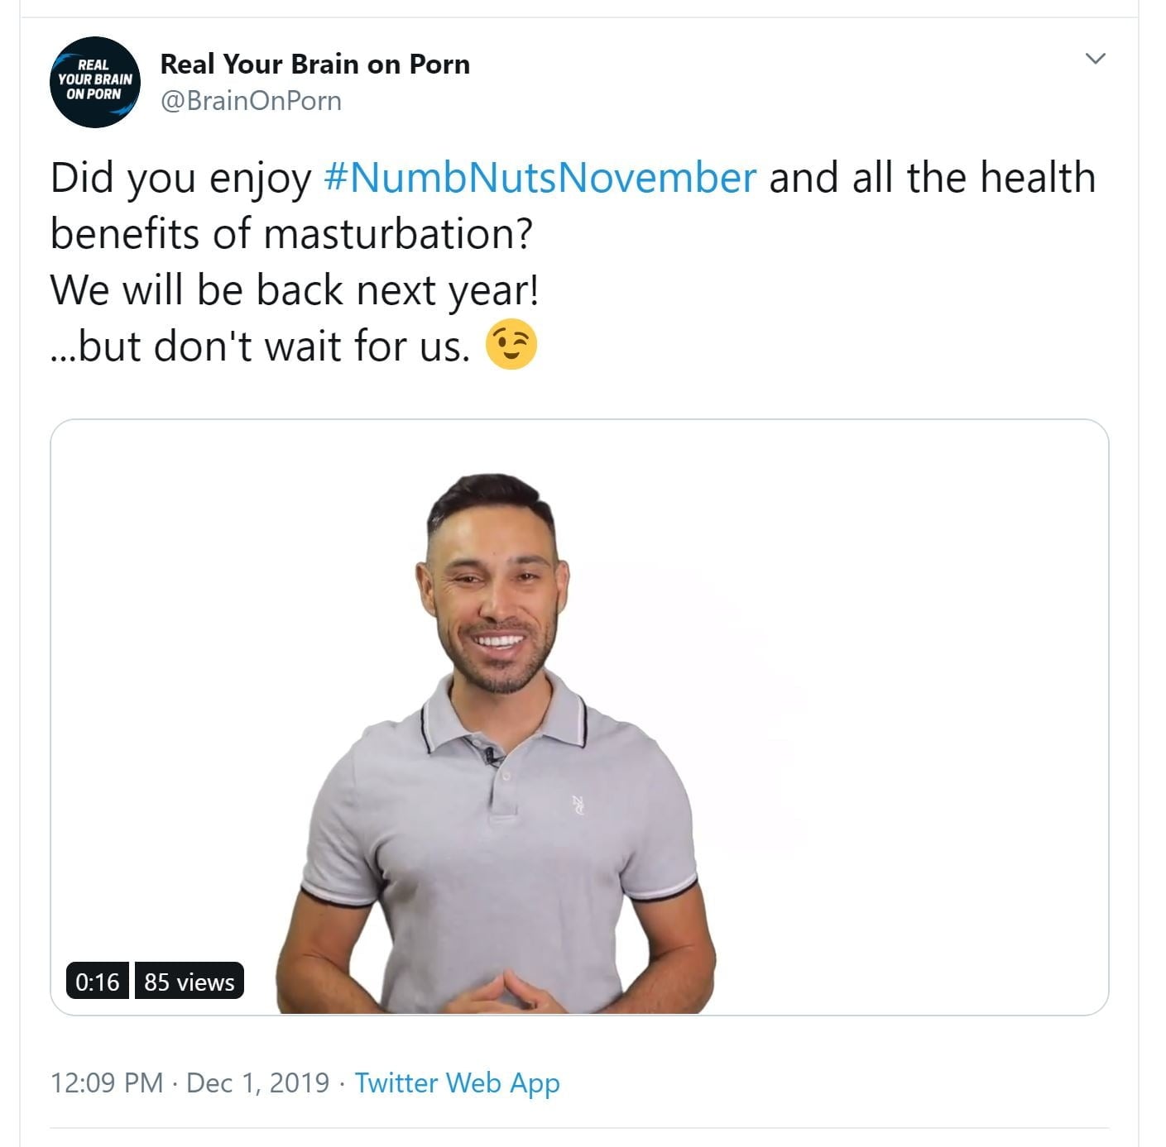Click the 85 views counter badge

click(190, 982)
